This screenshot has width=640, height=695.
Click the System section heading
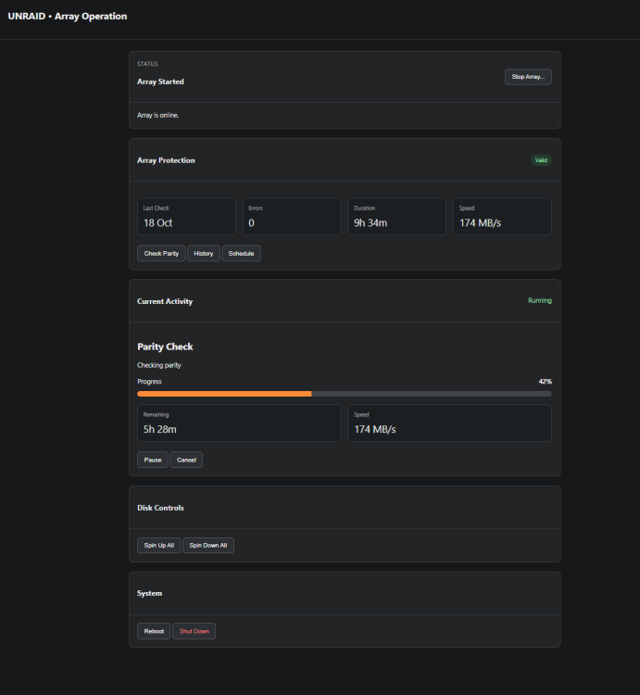coord(149,593)
